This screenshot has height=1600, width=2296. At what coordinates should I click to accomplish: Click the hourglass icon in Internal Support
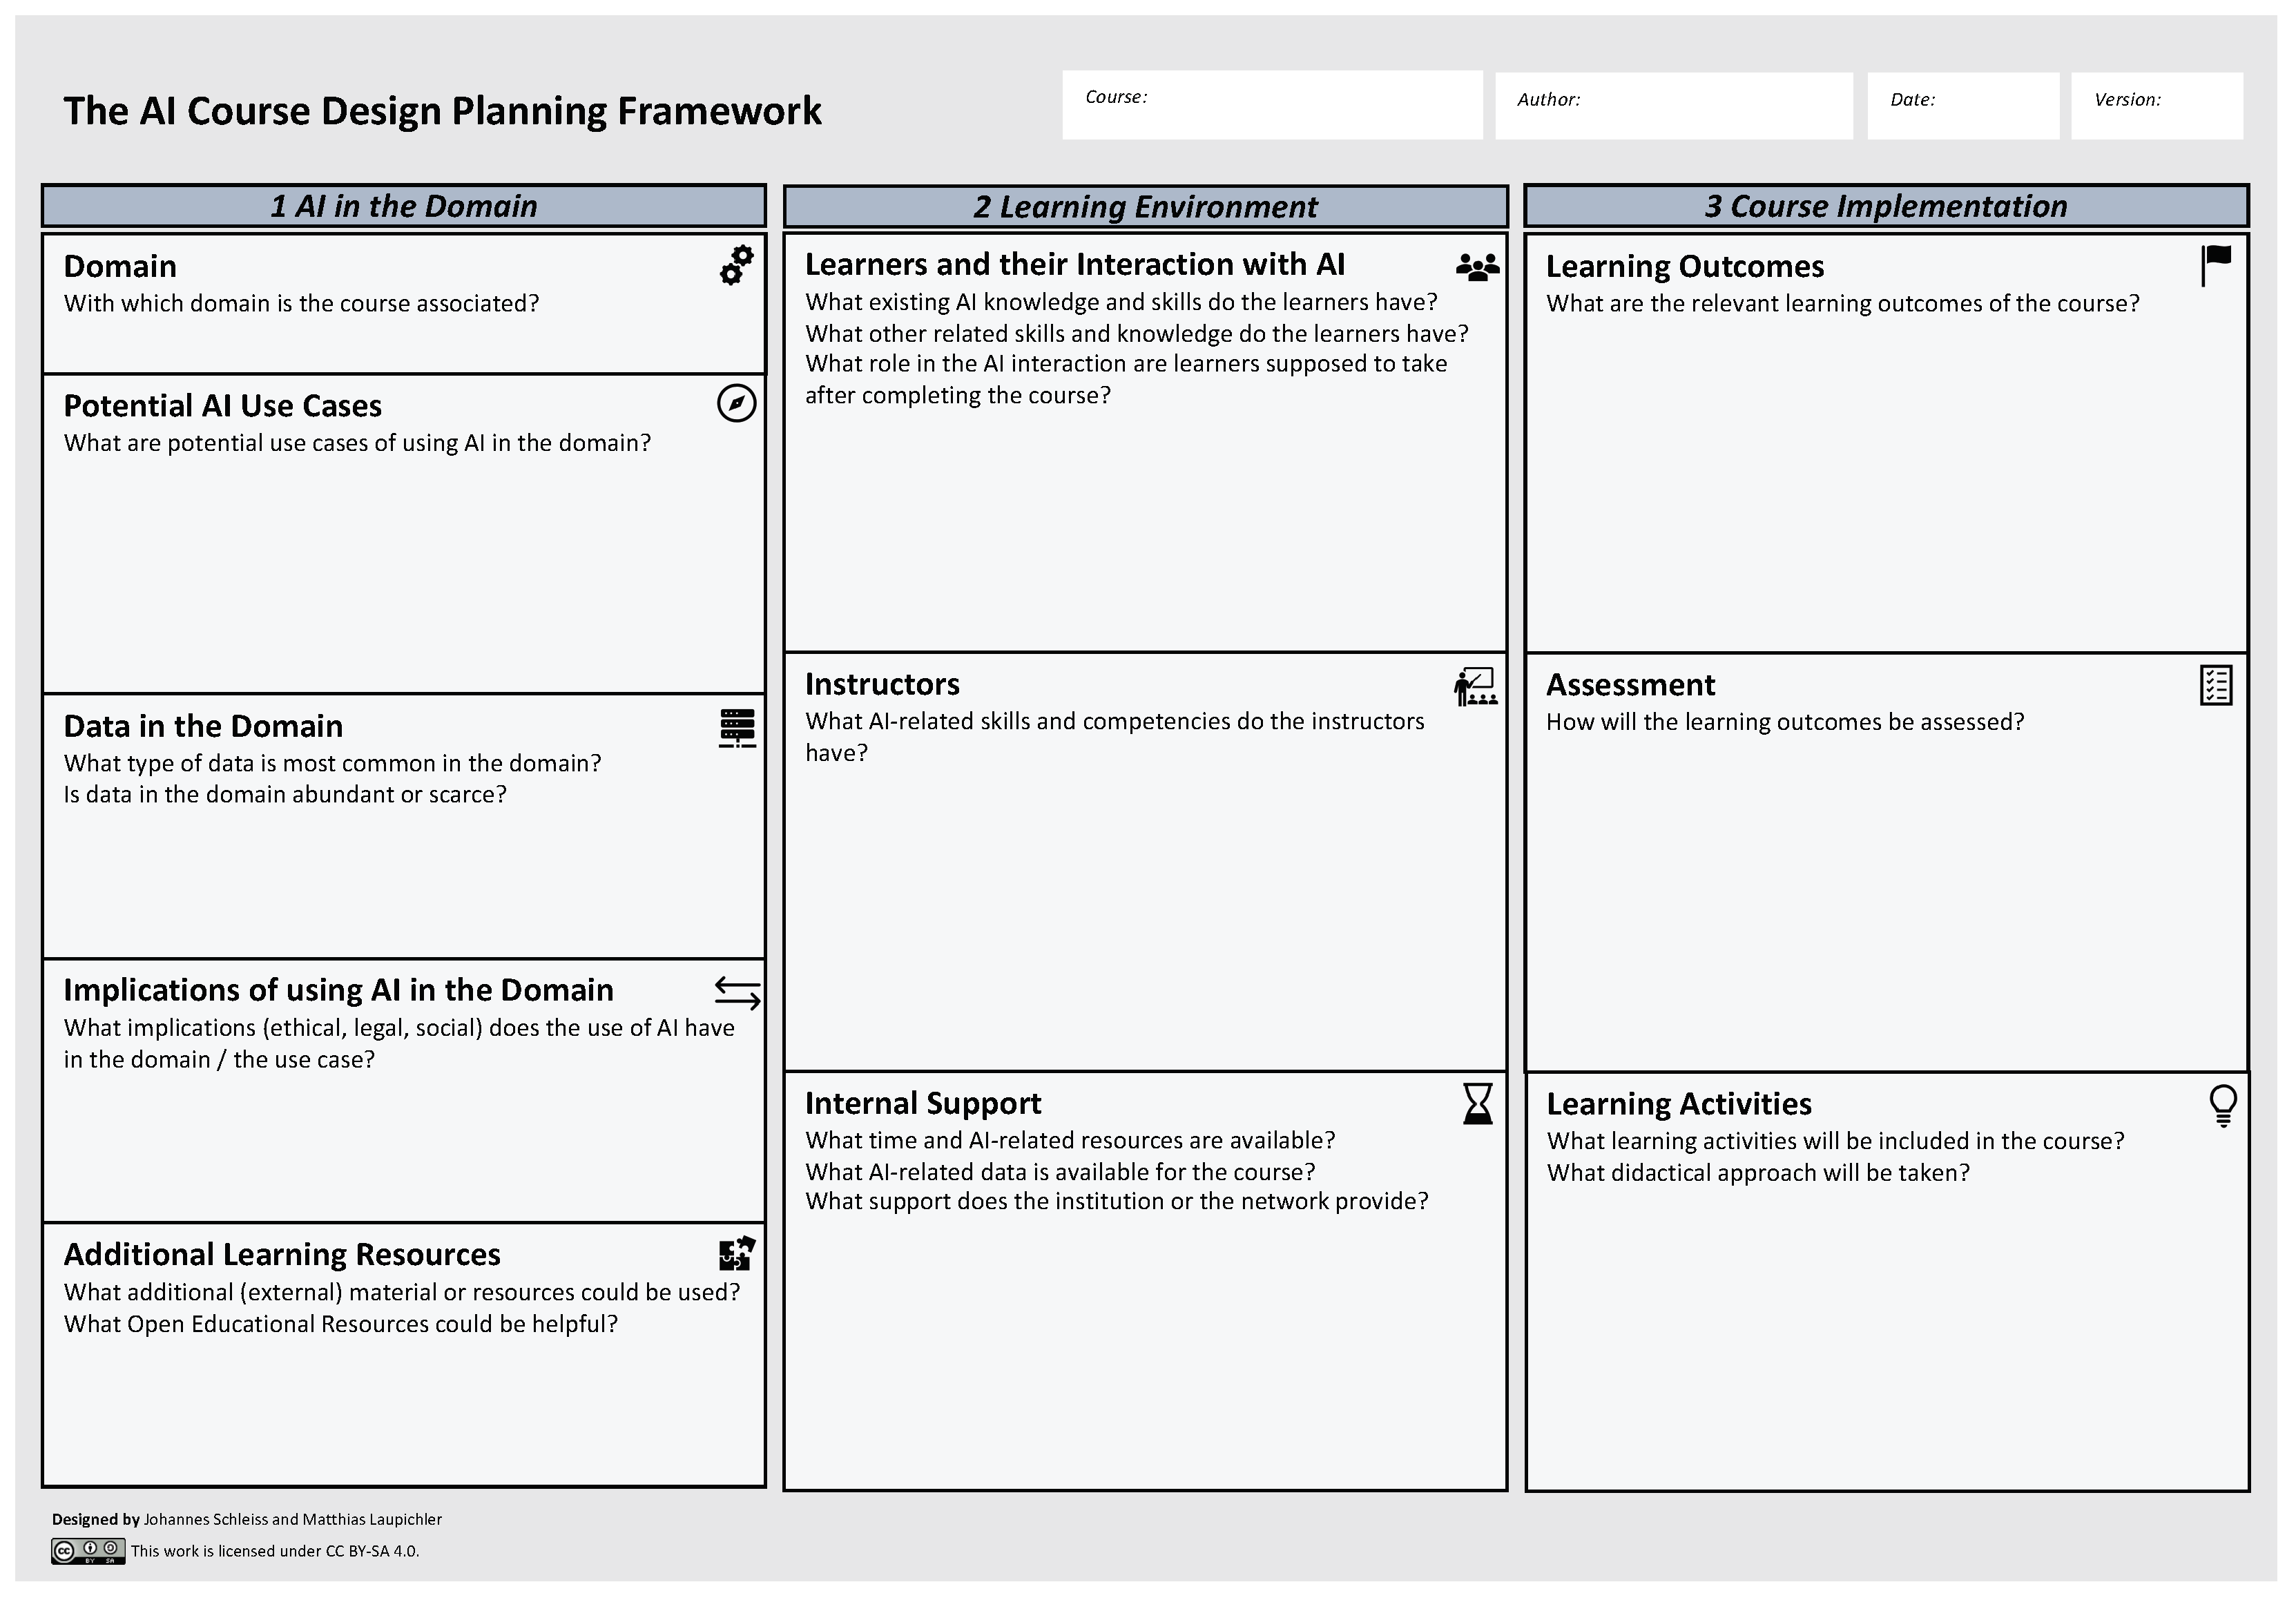pyautogui.click(x=1477, y=1103)
